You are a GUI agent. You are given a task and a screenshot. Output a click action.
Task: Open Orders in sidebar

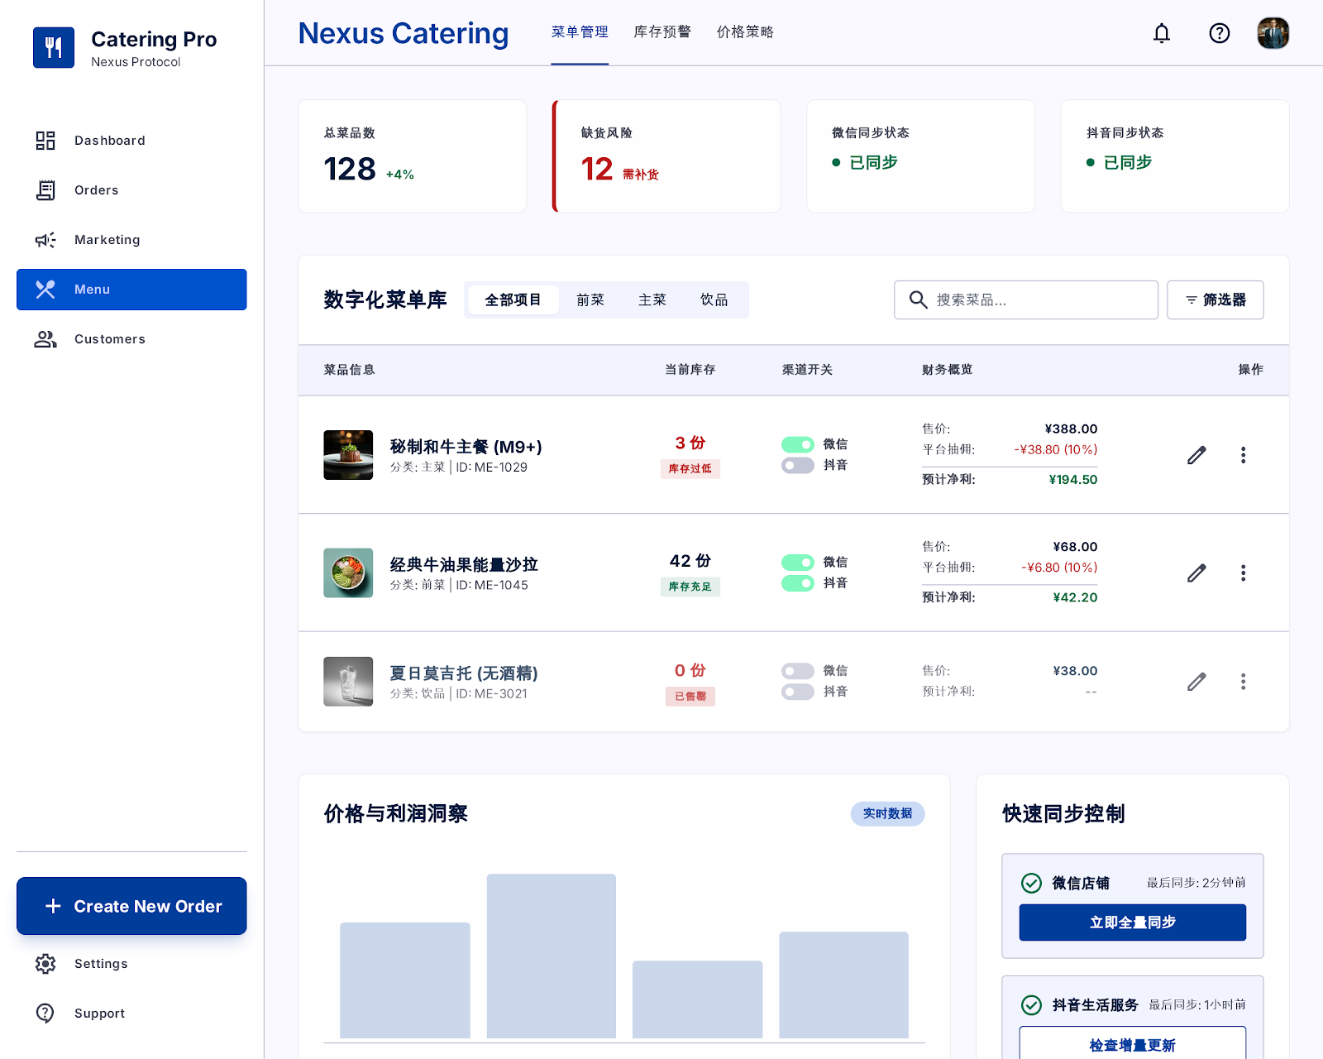pyautogui.click(x=131, y=190)
